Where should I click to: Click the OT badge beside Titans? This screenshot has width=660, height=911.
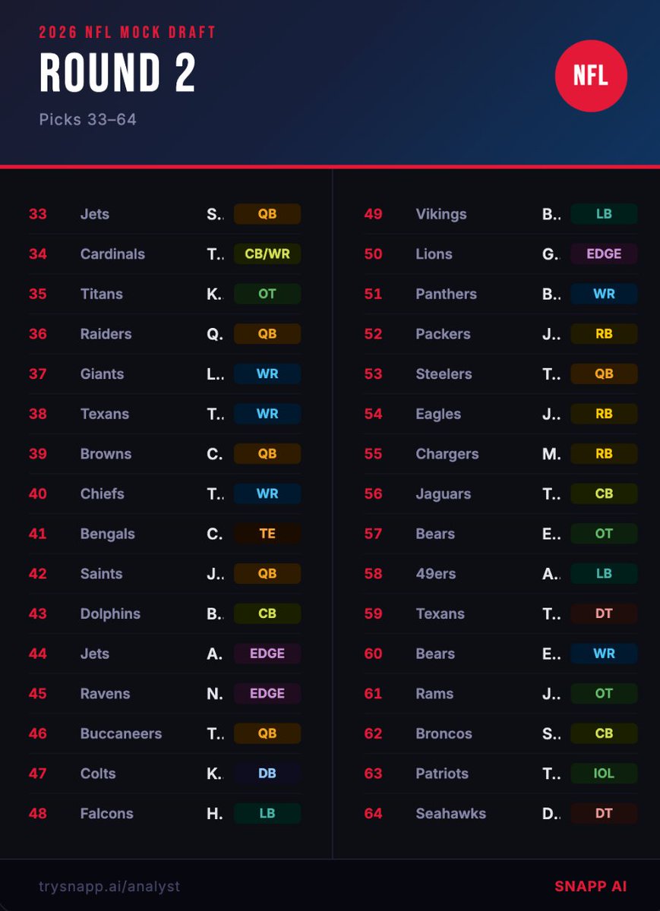click(267, 294)
